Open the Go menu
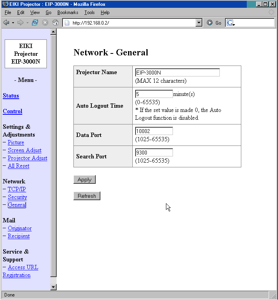This screenshot has height=300, width=278. coord(48,12)
